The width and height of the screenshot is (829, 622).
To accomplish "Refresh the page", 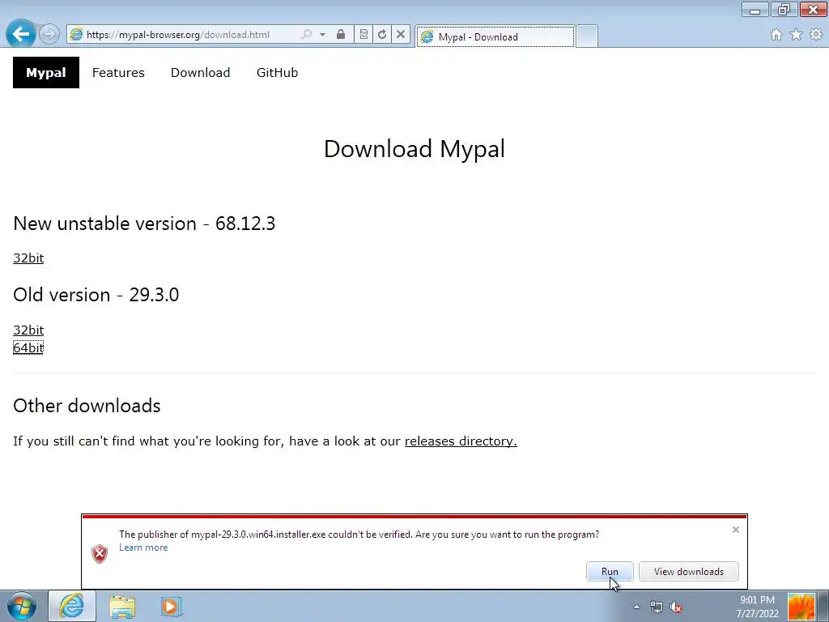I will coord(382,34).
